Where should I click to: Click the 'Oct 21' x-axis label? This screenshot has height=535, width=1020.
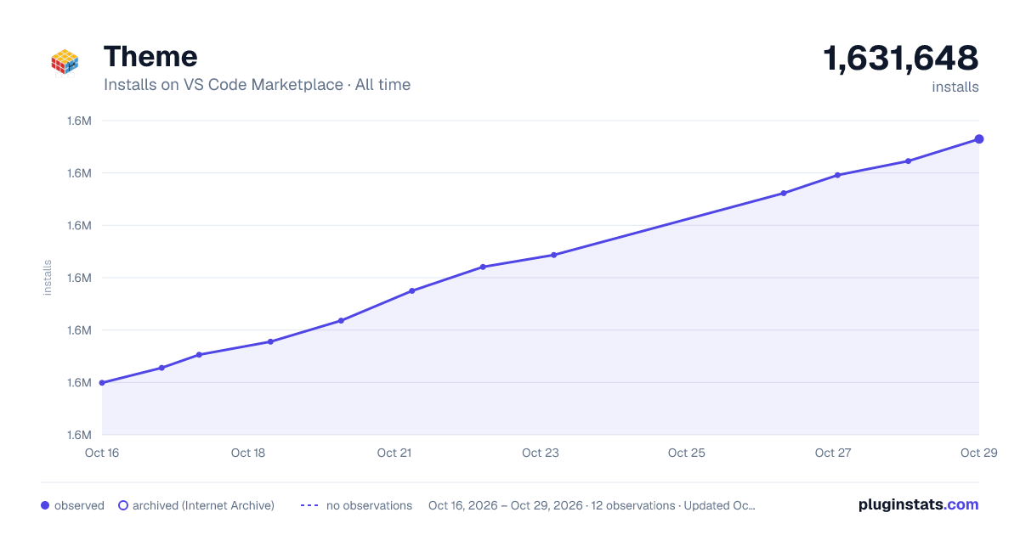pos(394,453)
